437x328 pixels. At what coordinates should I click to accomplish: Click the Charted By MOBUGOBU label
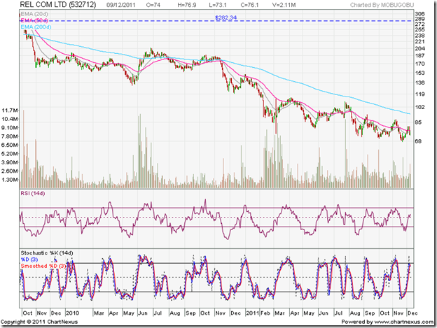click(385, 6)
